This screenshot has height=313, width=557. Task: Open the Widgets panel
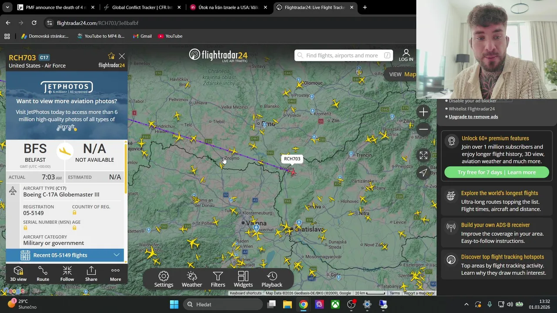[243, 279]
